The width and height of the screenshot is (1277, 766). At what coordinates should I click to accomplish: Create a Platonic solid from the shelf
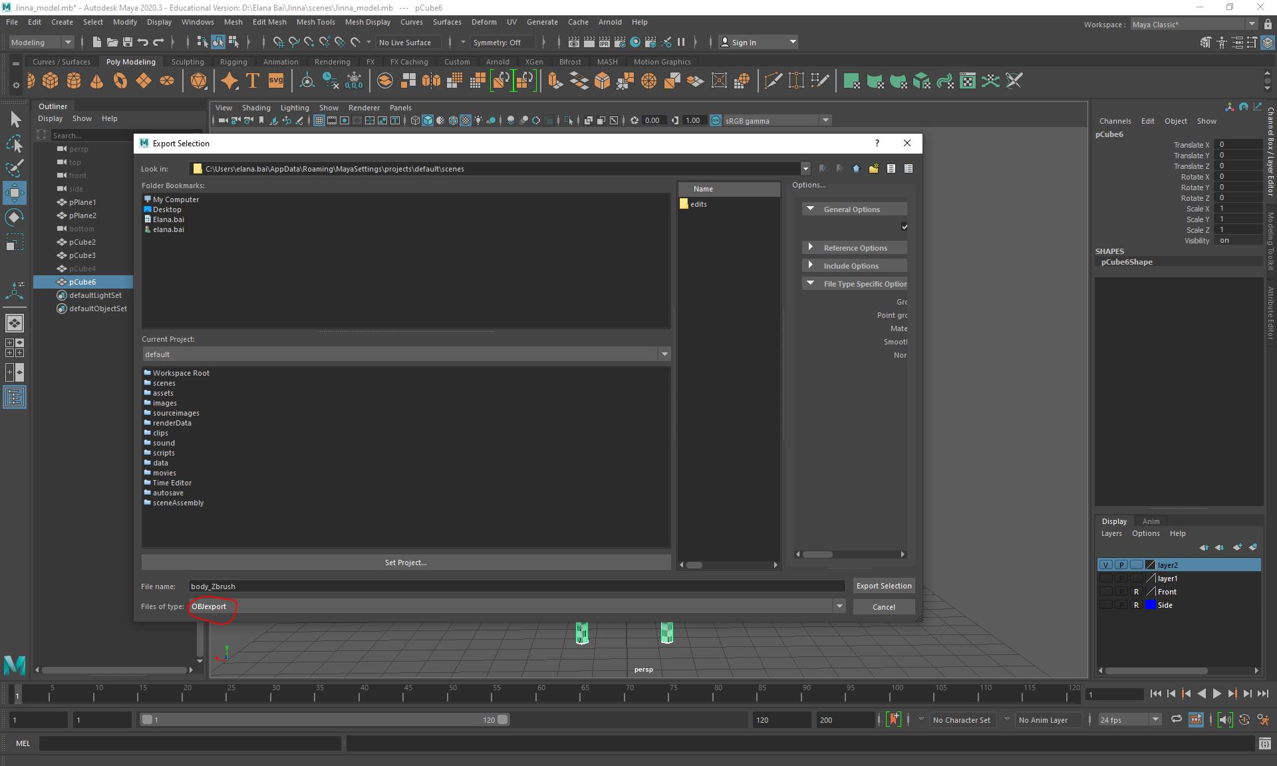(198, 80)
